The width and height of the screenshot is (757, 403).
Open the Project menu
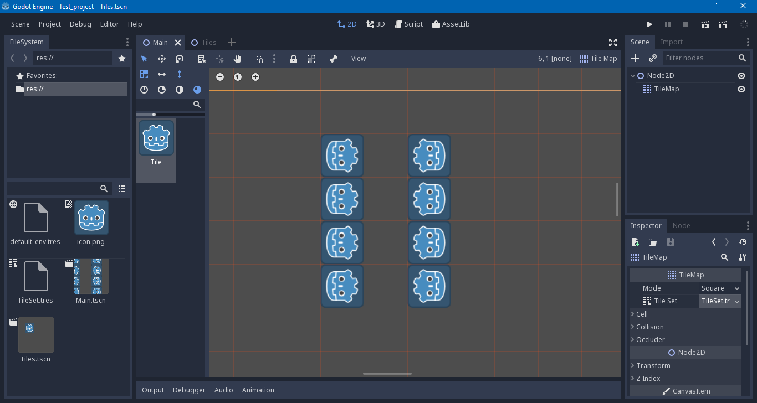pyautogui.click(x=50, y=24)
